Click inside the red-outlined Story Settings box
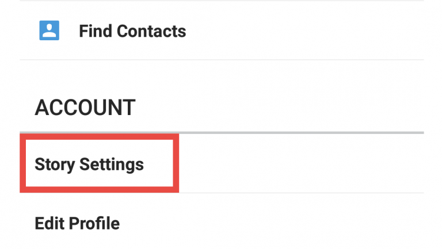442x249 pixels. 99,163
